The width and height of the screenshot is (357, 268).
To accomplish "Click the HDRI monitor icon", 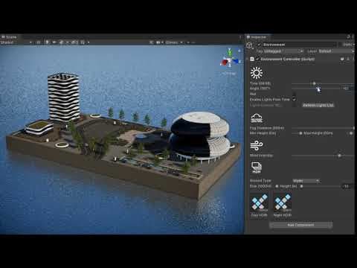I will [257, 167].
